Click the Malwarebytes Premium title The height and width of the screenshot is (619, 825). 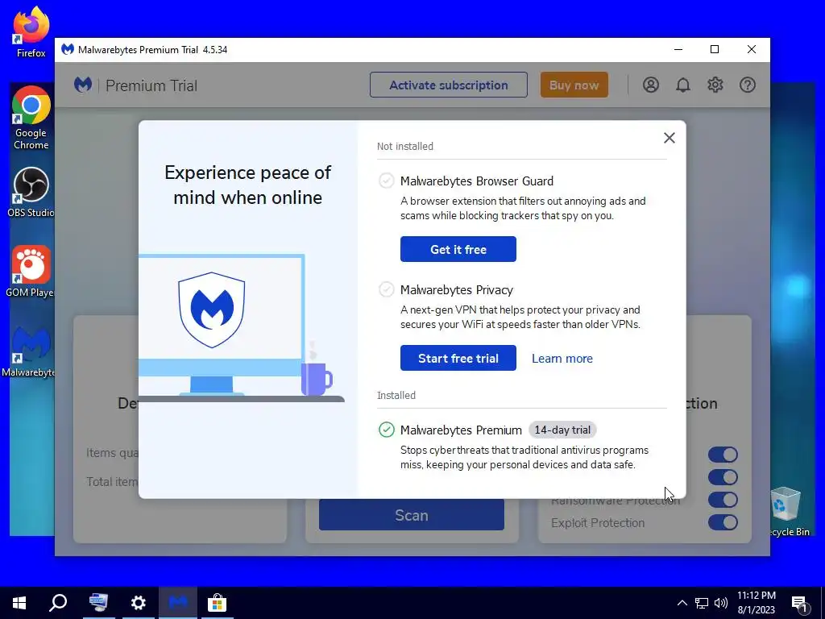(x=461, y=430)
